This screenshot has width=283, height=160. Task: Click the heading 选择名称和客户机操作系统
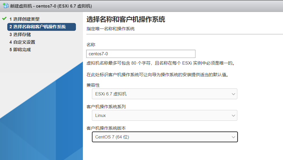click(x=126, y=19)
